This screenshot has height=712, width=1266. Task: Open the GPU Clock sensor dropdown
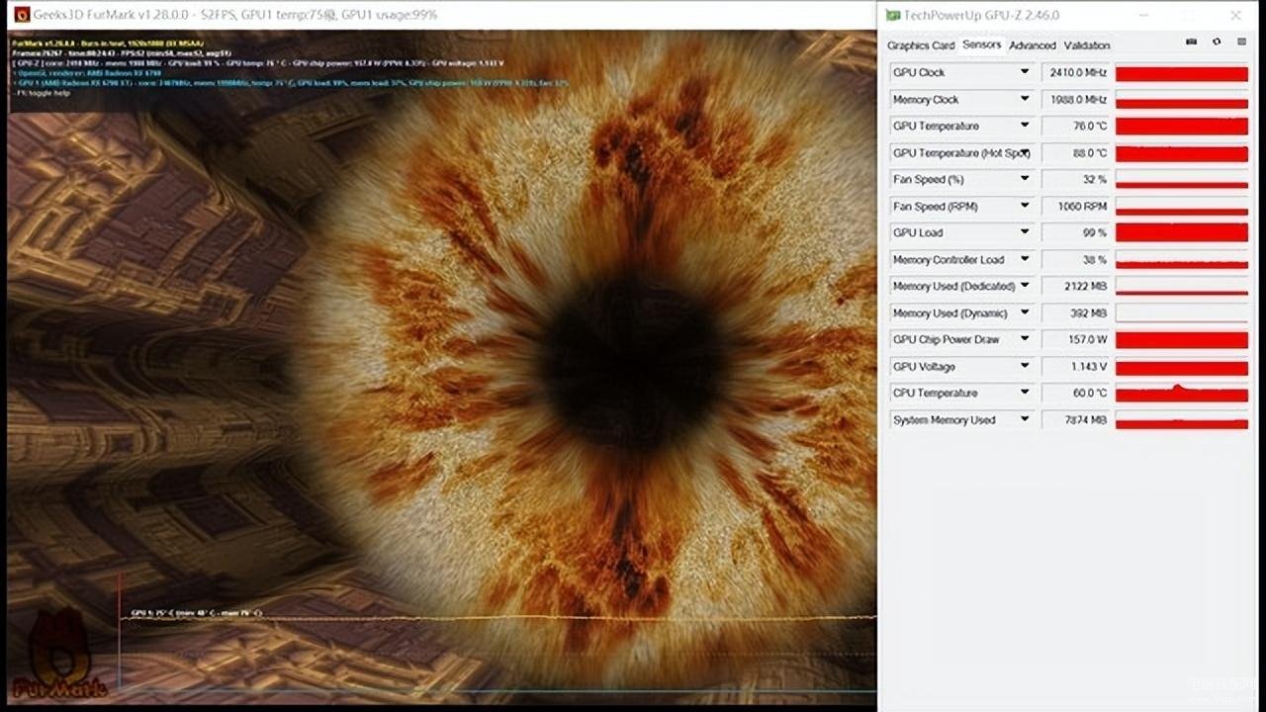[x=1025, y=72]
